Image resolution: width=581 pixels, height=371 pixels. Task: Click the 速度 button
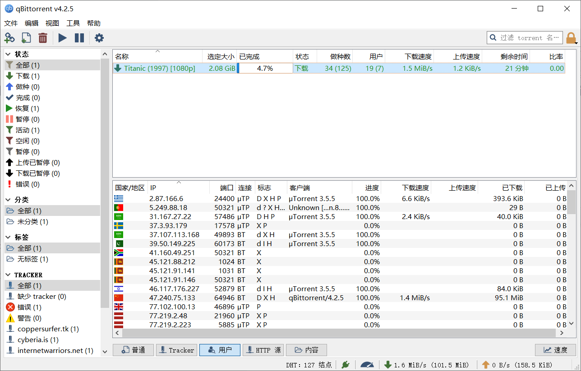pos(555,350)
